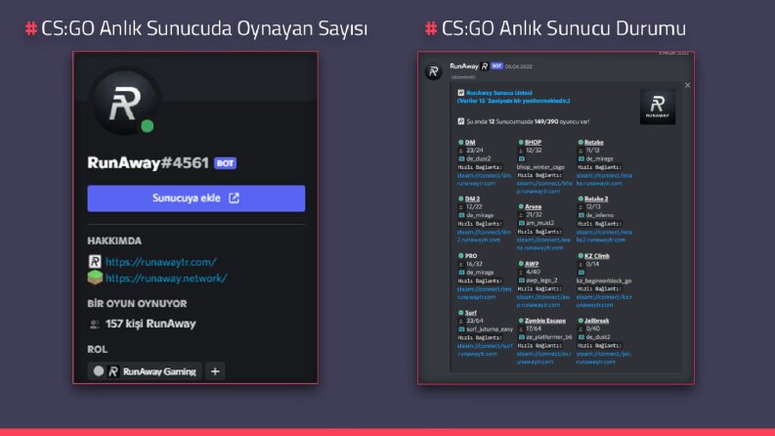The image size is (775, 436).
Task: Click the map icon beside surf_juturna_easy
Action: [461, 329]
